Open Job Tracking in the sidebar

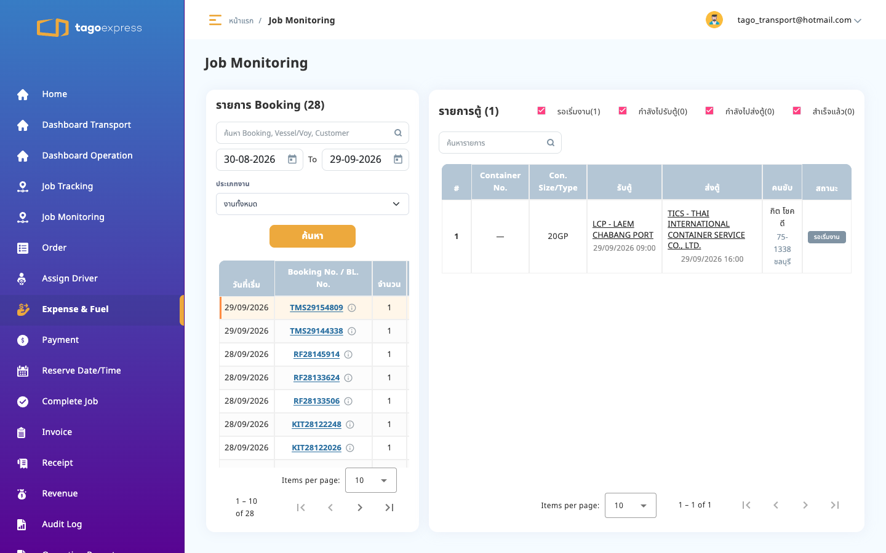(68, 186)
